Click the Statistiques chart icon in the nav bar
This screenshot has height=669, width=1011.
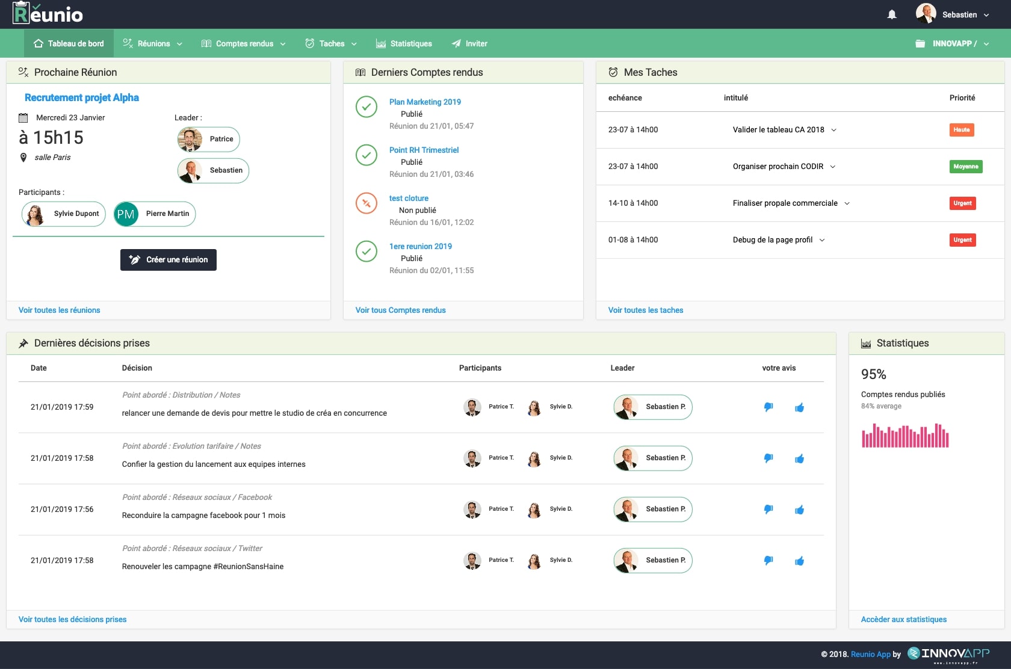tap(381, 44)
